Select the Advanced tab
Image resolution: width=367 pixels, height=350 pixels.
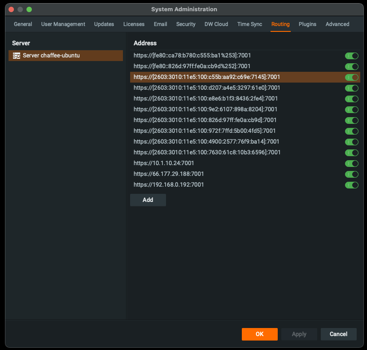(x=337, y=24)
